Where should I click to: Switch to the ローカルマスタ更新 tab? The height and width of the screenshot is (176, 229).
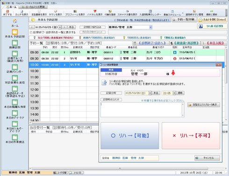point(33,7)
